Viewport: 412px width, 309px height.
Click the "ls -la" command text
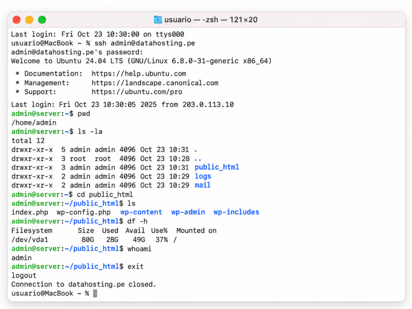pos(90,132)
